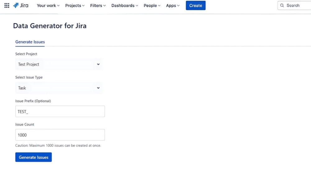Open the Select Issue Type dropdown
The height and width of the screenshot is (177, 311).
56,88
